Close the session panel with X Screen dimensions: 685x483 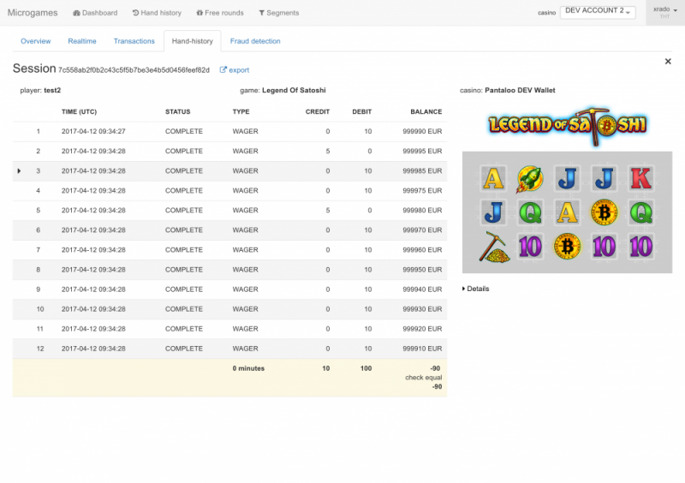(x=668, y=62)
